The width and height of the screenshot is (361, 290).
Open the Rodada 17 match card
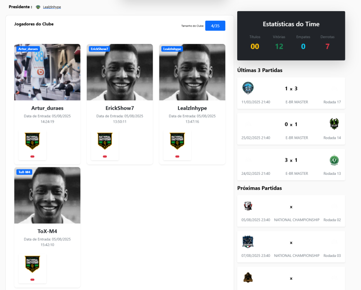291,93
